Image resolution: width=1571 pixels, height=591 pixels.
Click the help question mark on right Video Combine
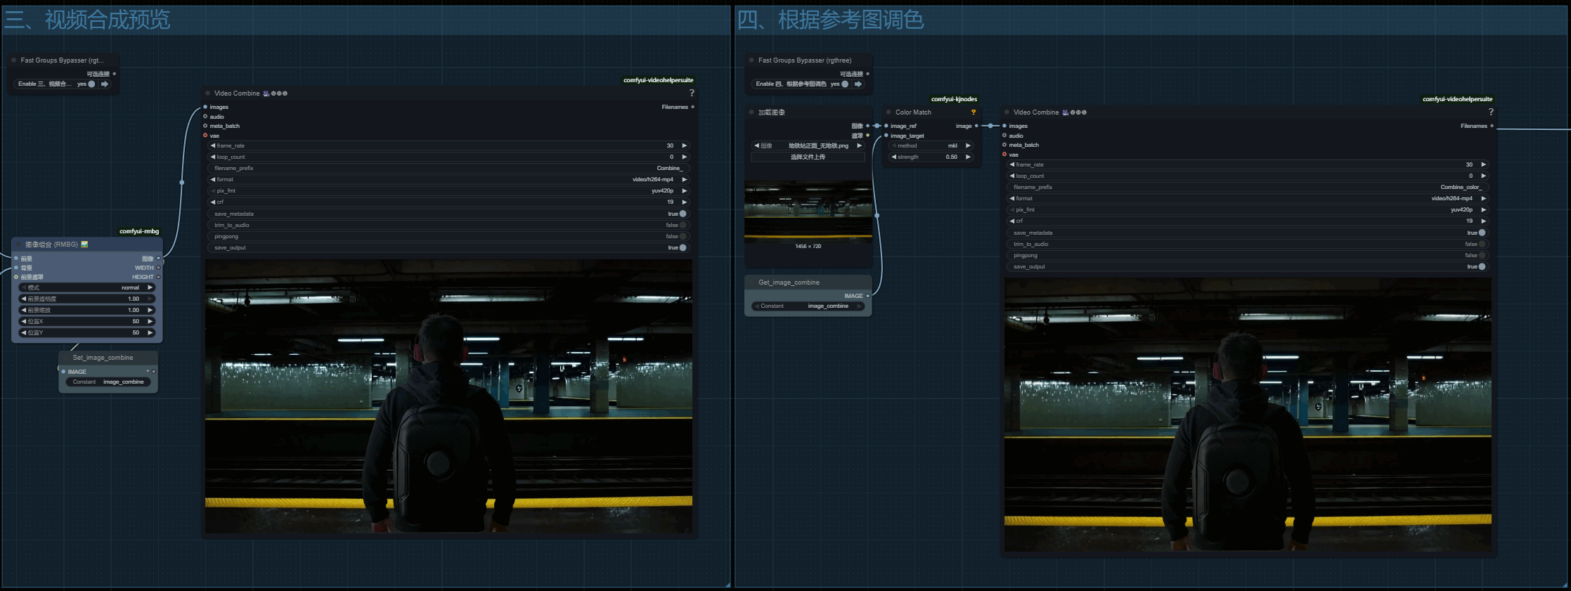[x=1491, y=112]
